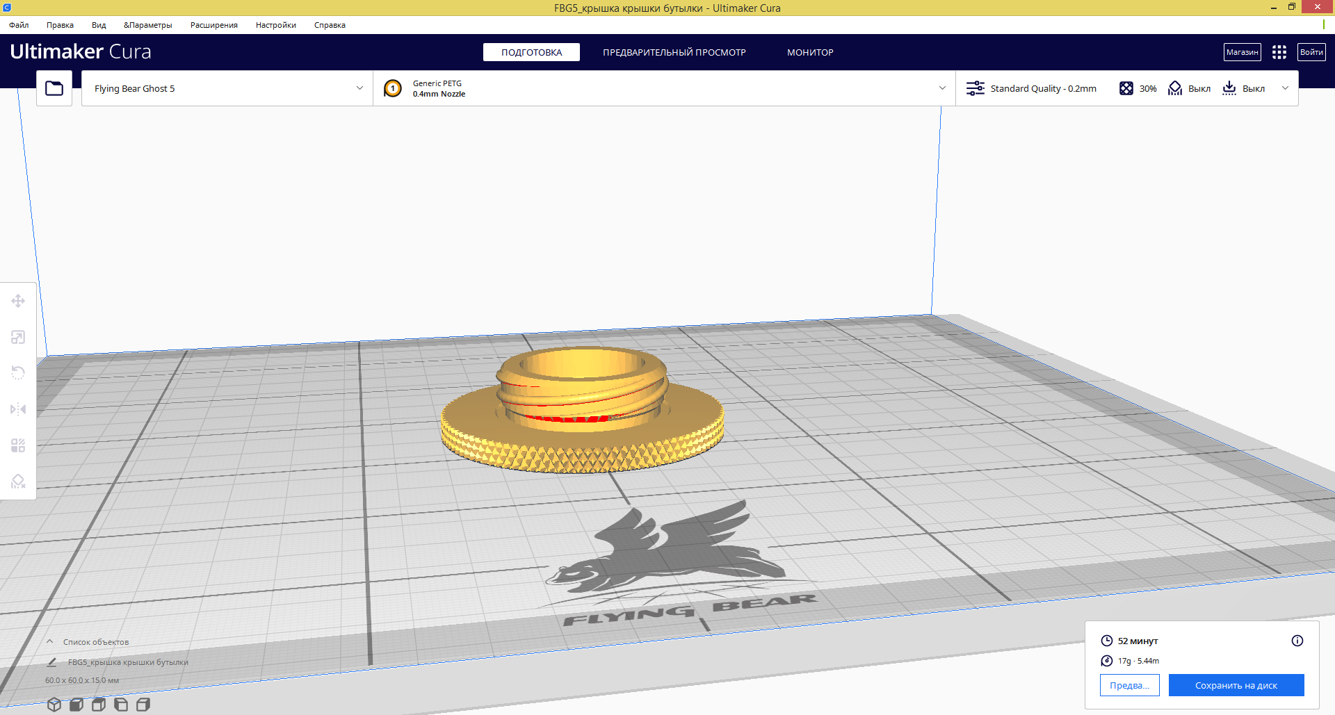Select the Scale tool in sidebar
The height and width of the screenshot is (715, 1335).
tap(18, 337)
